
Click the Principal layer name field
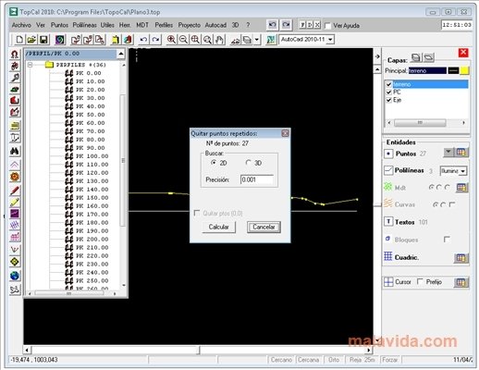click(x=427, y=70)
